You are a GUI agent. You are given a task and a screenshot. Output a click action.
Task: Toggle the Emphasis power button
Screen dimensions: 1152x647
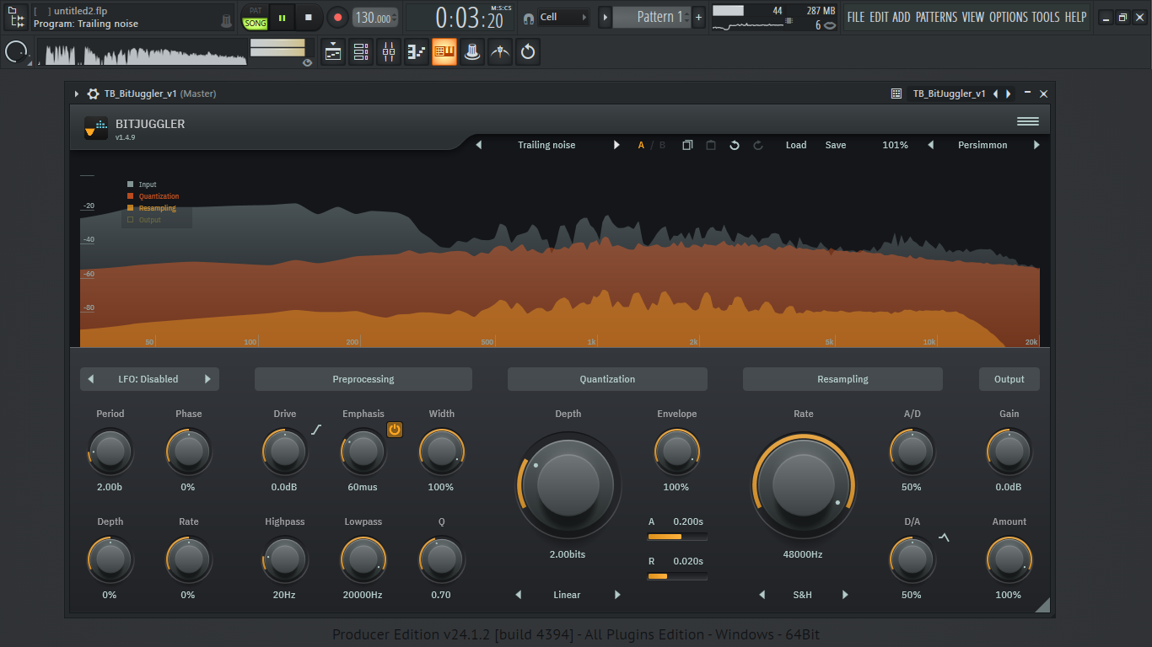point(395,430)
